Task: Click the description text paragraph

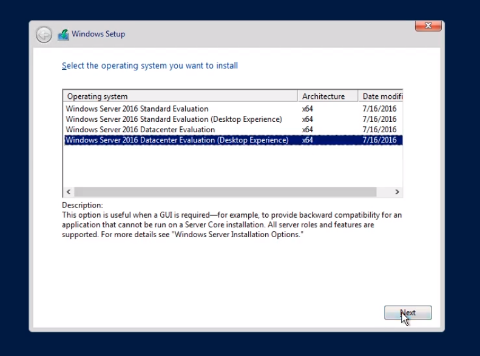Action: point(231,224)
